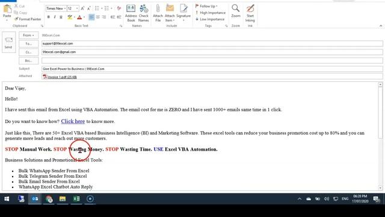Open bullet style dropdown arrow
385x217 pixels.
(x=102, y=8)
